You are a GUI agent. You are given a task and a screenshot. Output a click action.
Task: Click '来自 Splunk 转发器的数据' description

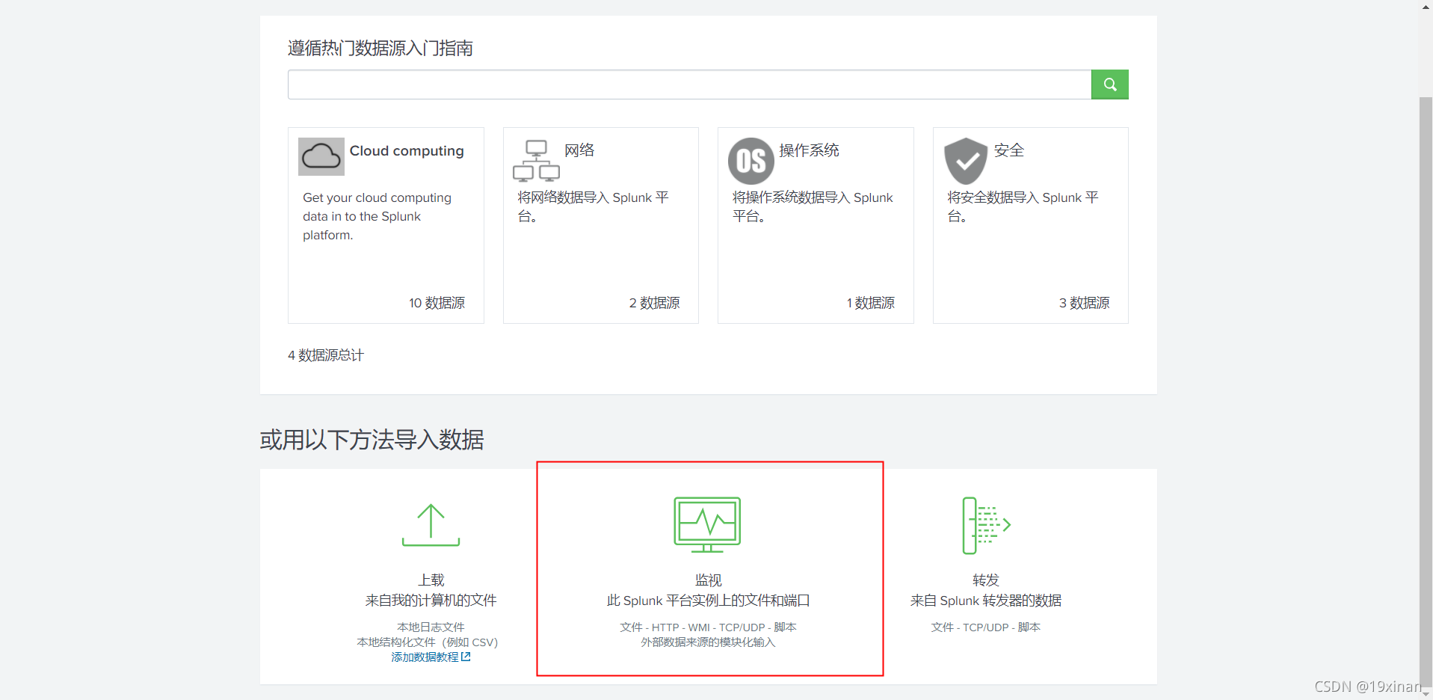[986, 601]
